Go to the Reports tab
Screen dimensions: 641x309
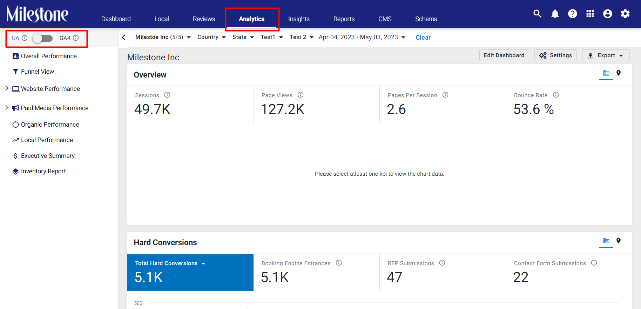(x=344, y=19)
